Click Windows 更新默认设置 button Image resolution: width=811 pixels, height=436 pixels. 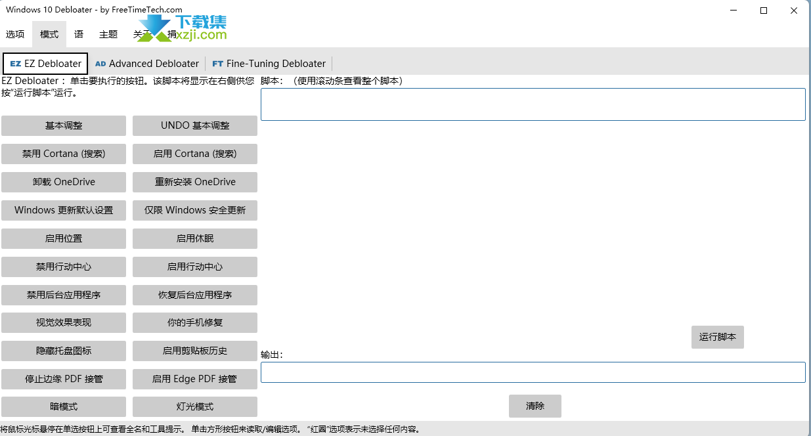64,210
